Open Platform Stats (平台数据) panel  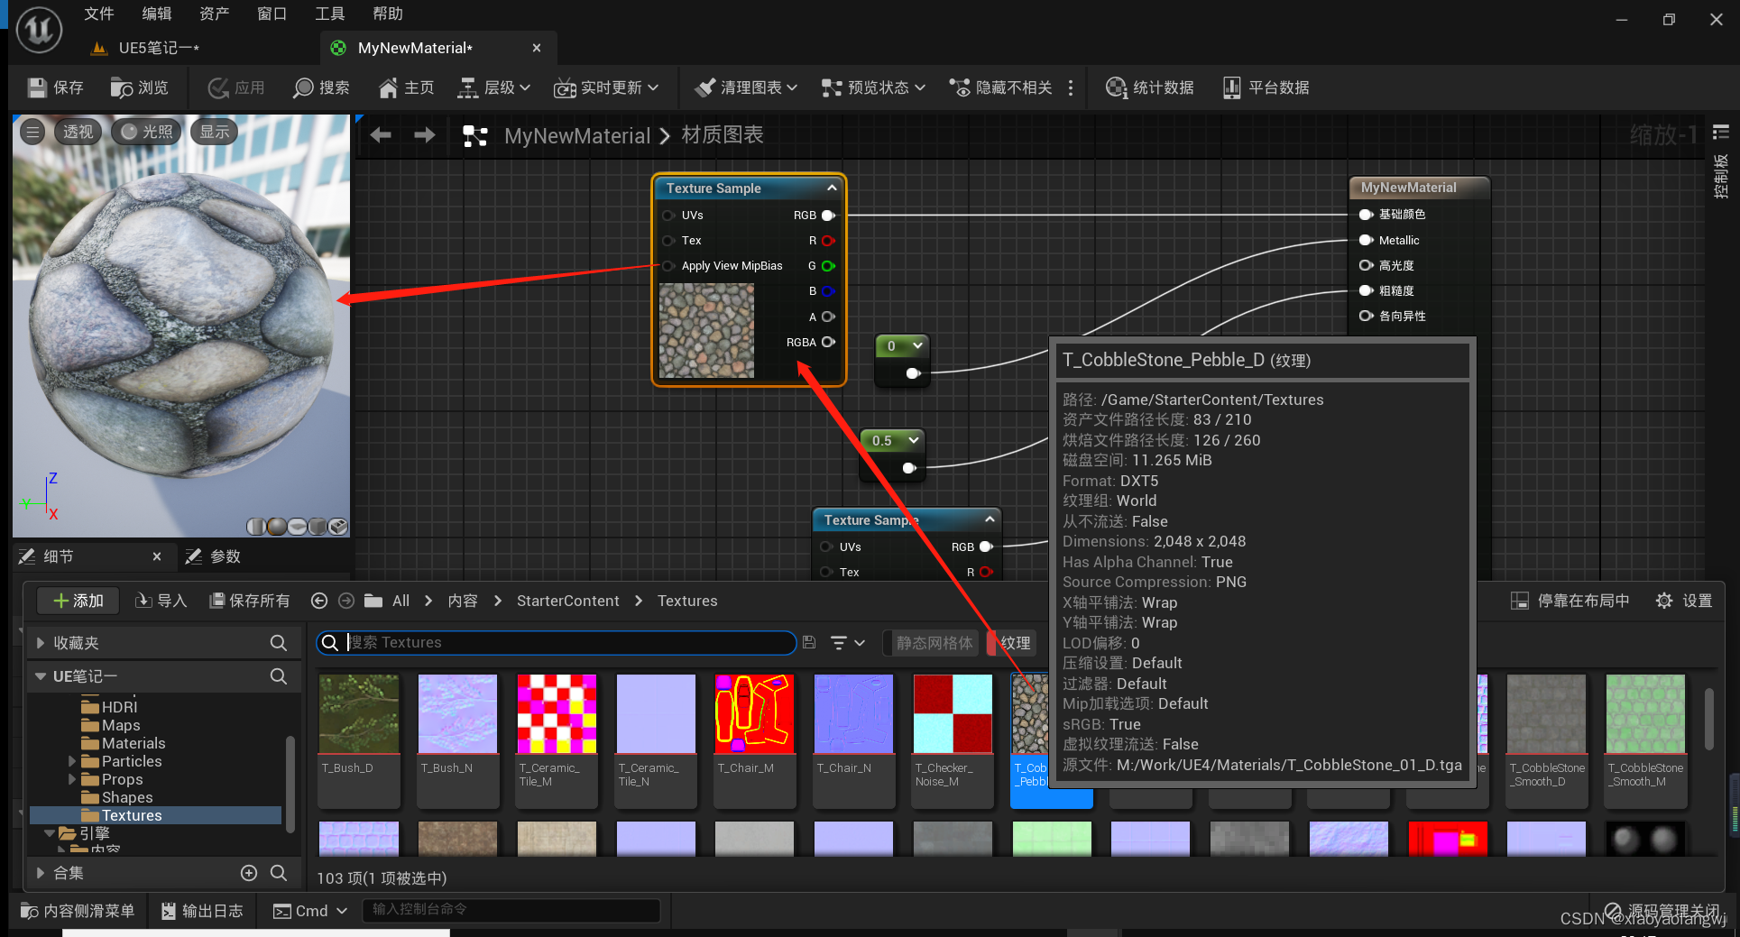point(1266,87)
